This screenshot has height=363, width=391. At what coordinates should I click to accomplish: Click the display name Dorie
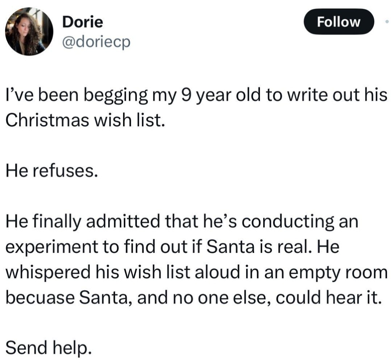point(83,22)
